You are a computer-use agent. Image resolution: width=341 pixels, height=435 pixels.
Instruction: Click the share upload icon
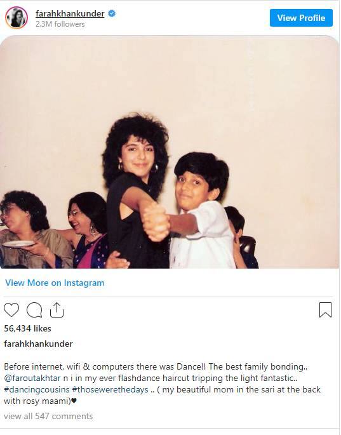tap(57, 310)
